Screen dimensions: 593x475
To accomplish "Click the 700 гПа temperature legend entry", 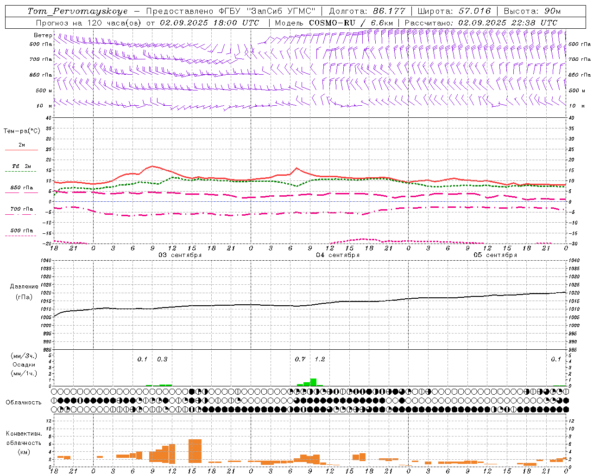I will pos(21,209).
